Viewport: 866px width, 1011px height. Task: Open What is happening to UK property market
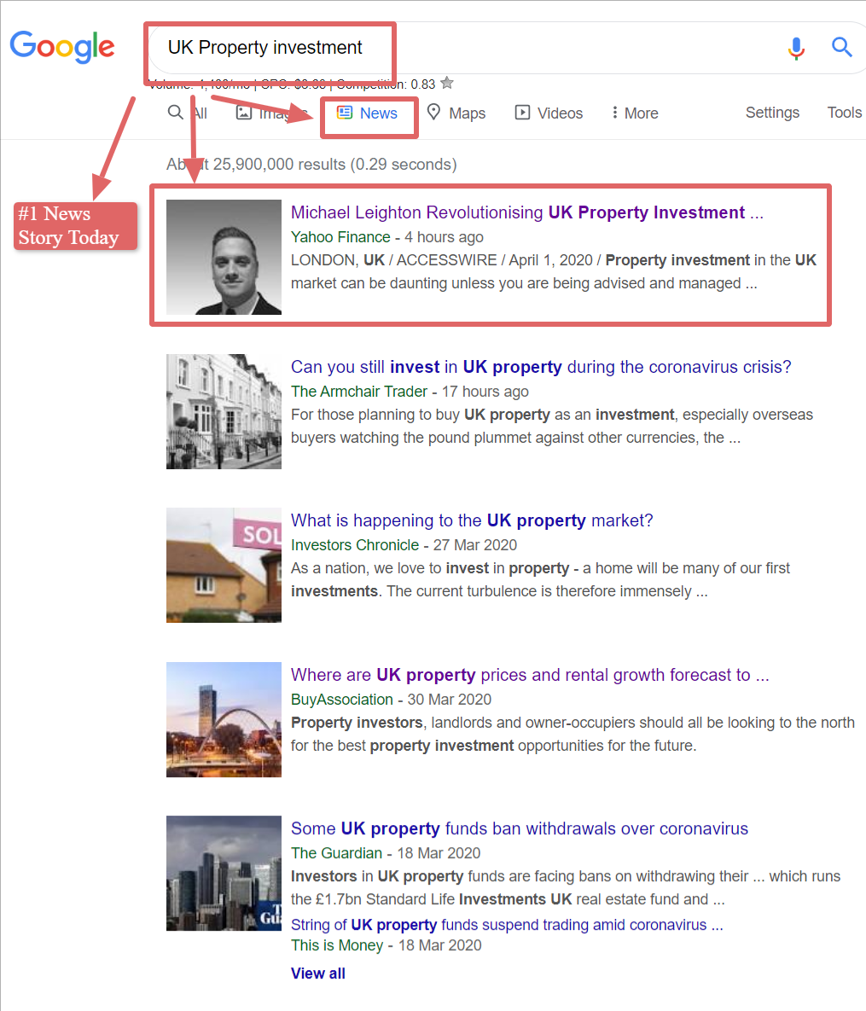click(x=472, y=520)
